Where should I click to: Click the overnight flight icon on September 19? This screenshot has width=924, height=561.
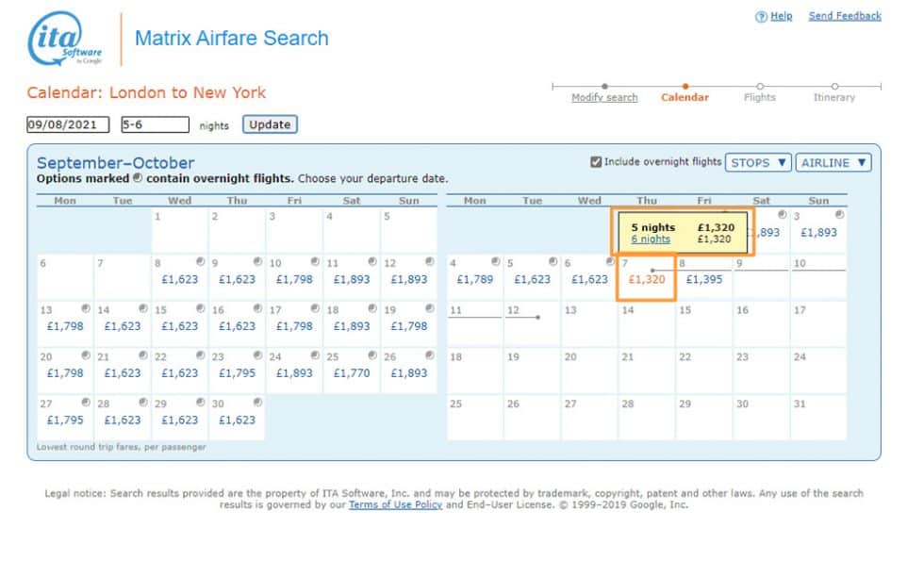pos(431,307)
